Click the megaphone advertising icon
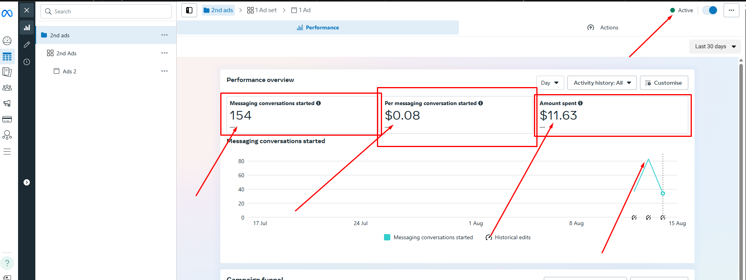The height and width of the screenshot is (280, 746). [7, 104]
